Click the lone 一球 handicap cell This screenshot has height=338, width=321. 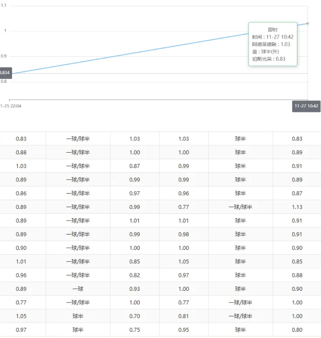pos(78,289)
